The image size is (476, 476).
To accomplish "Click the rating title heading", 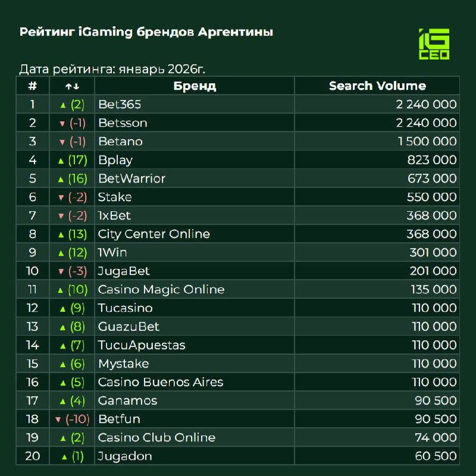I will tap(146, 32).
